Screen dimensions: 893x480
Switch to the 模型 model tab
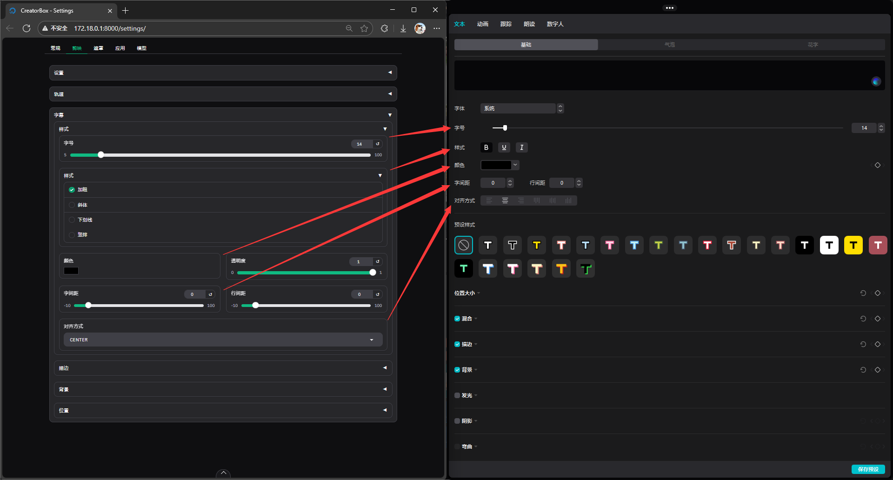click(x=142, y=48)
